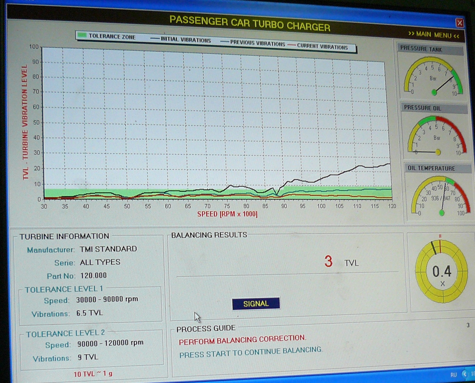Click the speed range "90000 - 120000 rpm"
Screen dimensions: 475x383
coord(110,343)
